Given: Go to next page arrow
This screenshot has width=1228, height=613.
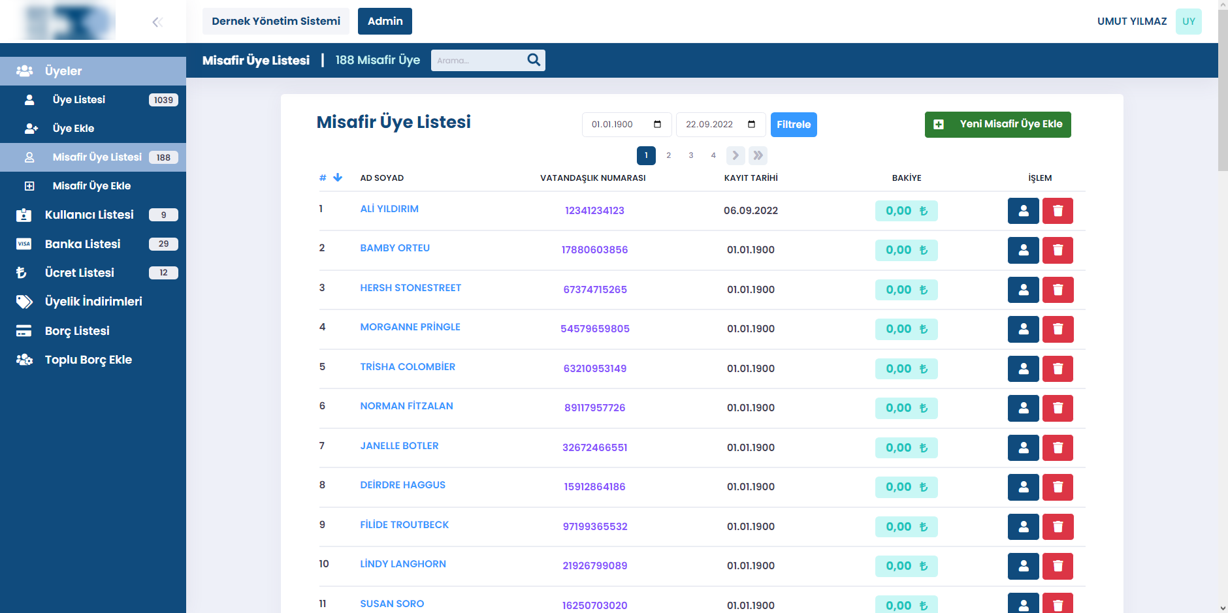Looking at the screenshot, I should 735,155.
